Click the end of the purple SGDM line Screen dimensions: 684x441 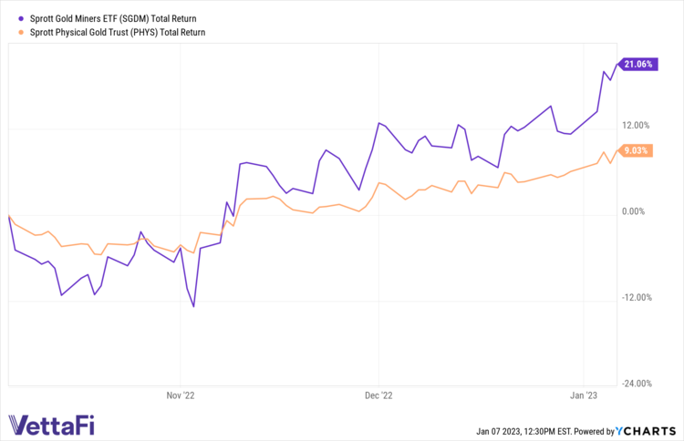coord(617,65)
